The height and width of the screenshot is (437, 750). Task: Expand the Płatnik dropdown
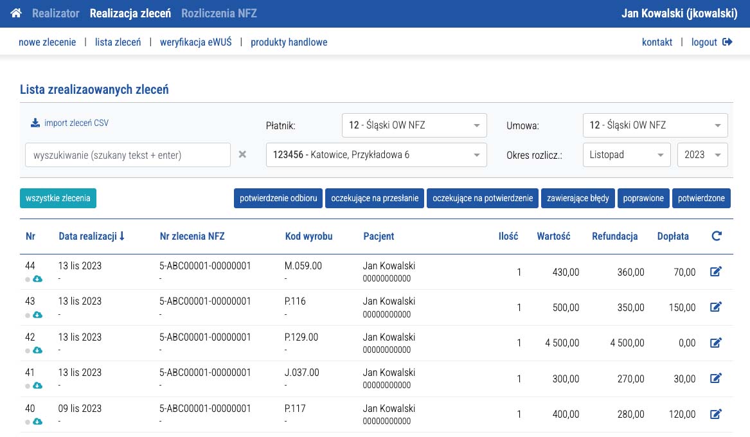point(414,125)
